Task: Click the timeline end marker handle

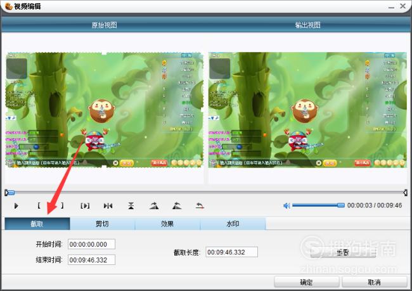Action: [405, 193]
